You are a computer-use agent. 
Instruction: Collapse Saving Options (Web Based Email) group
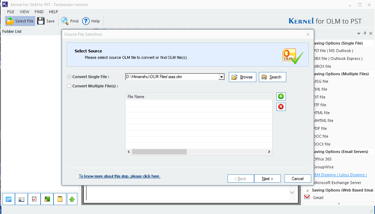pos(307,190)
